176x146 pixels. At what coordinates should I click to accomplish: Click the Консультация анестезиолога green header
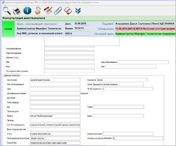click(x=89, y=18)
